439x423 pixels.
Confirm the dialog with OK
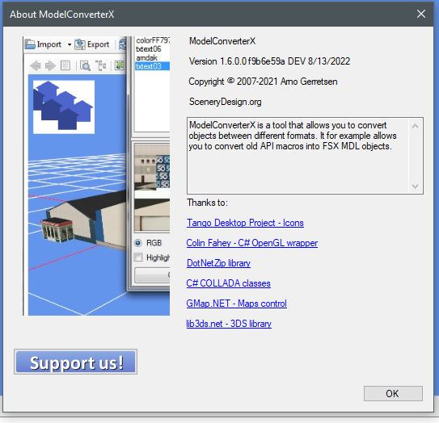pos(393,394)
